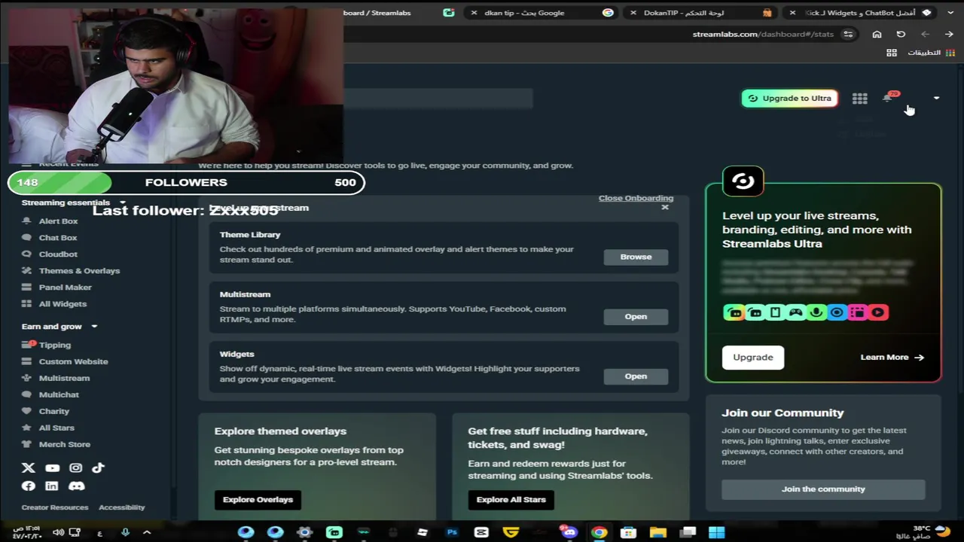964x542 pixels.
Task: Show hidden system tray icons
Action: 147,532
